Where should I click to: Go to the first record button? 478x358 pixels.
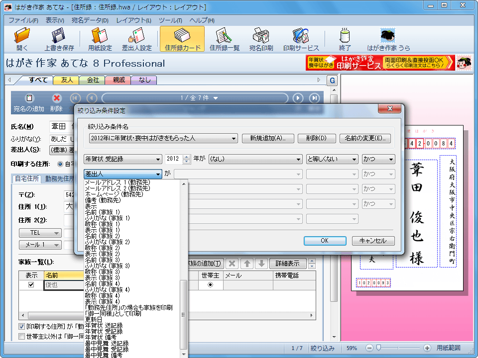coord(75,98)
